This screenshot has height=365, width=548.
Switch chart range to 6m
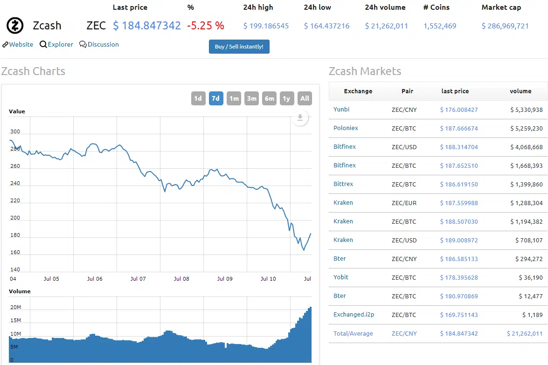tap(269, 98)
